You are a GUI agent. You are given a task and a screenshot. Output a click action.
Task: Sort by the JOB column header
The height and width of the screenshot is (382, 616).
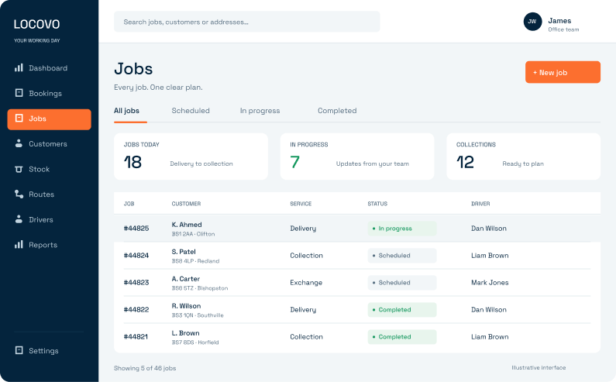pos(129,204)
